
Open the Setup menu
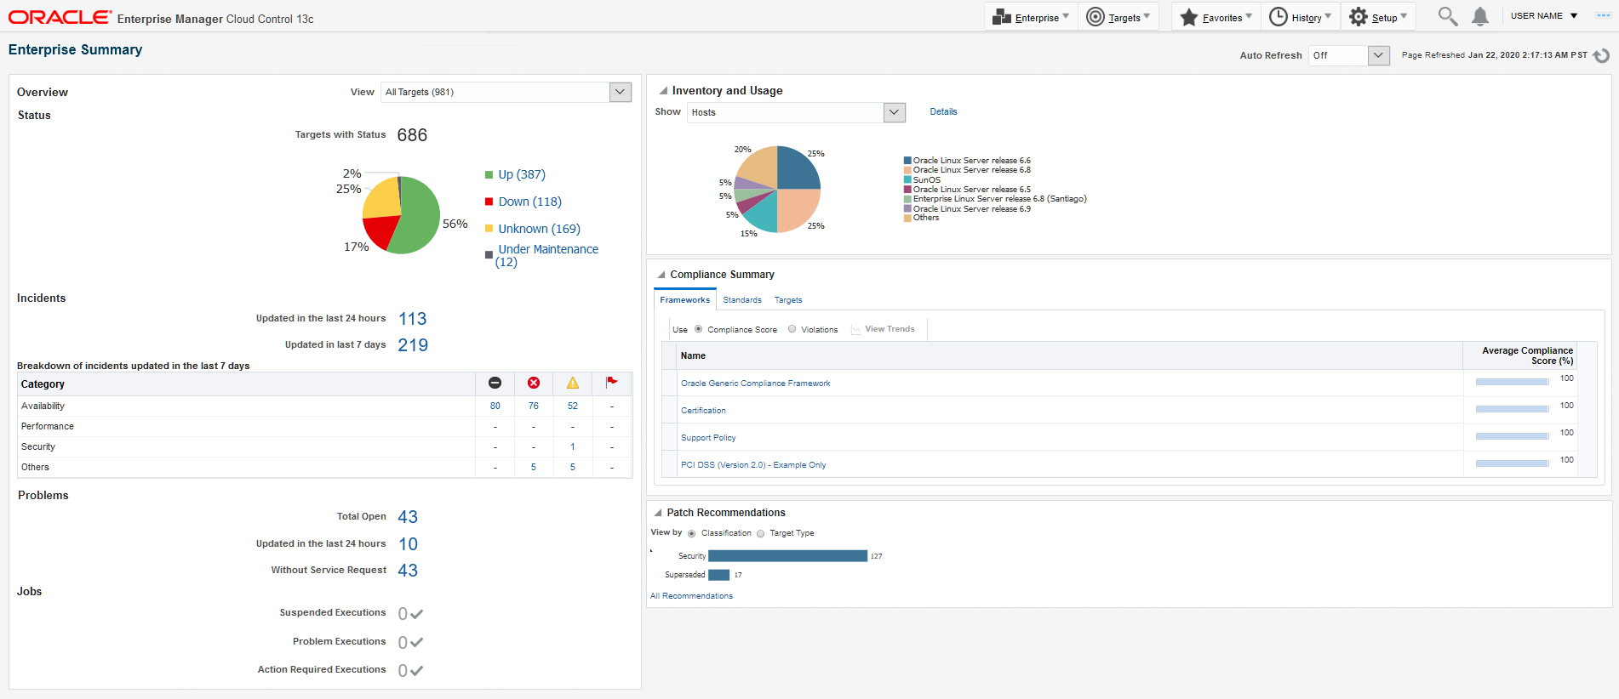pyautogui.click(x=1378, y=17)
